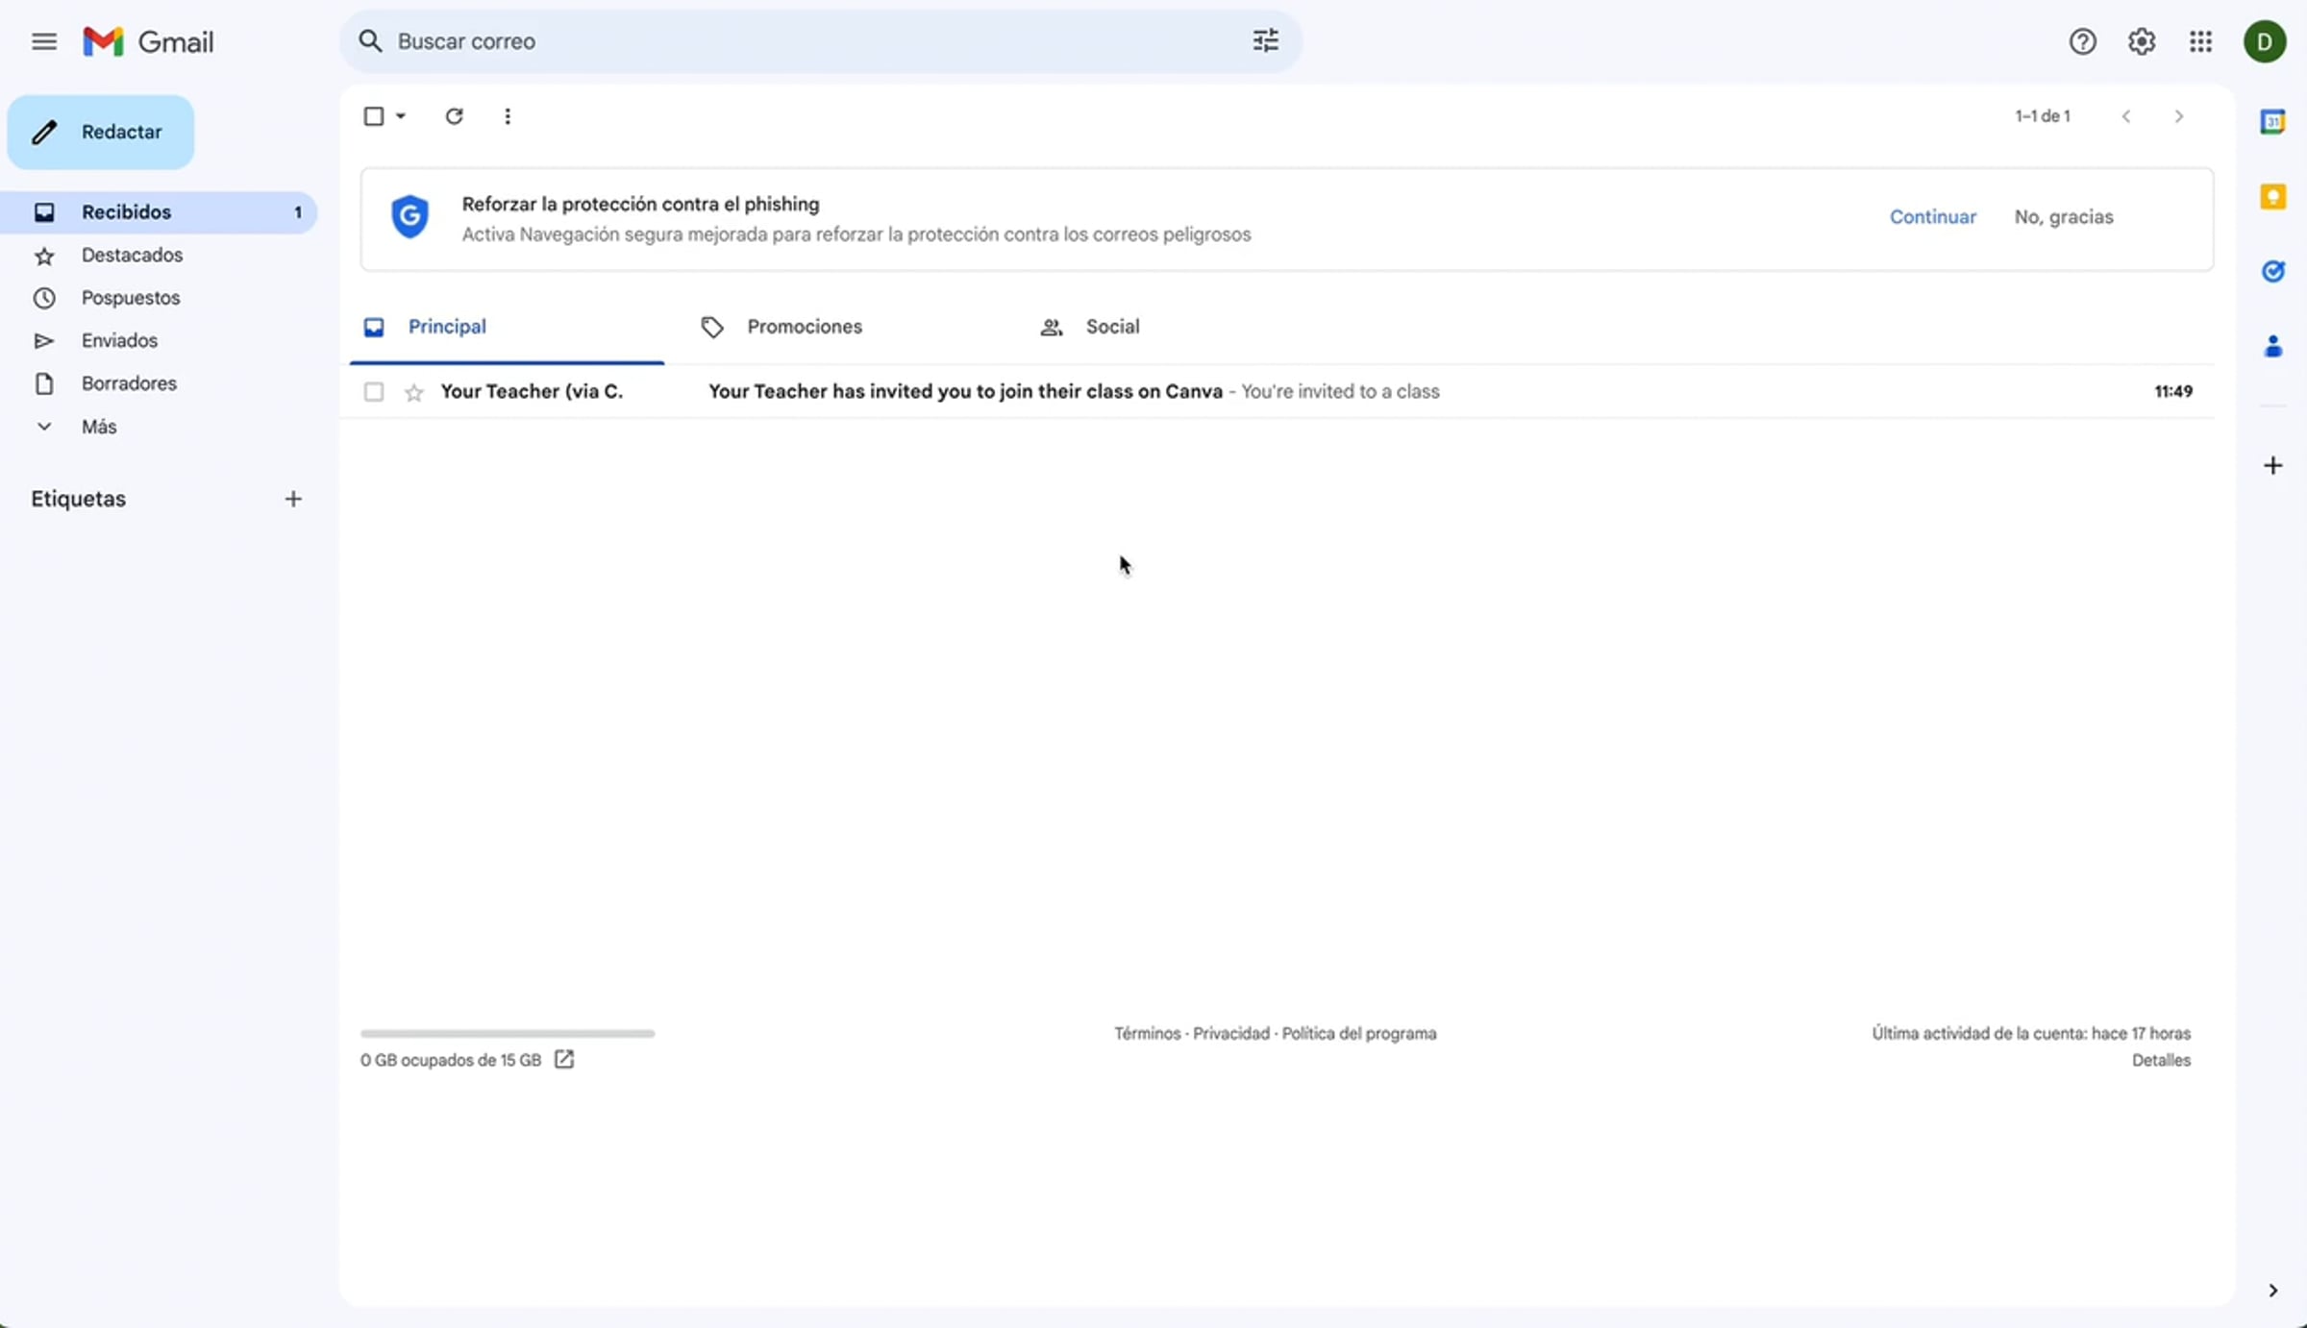Open the Contacts side panel icon
2307x1328 pixels.
pyautogui.click(x=2272, y=346)
